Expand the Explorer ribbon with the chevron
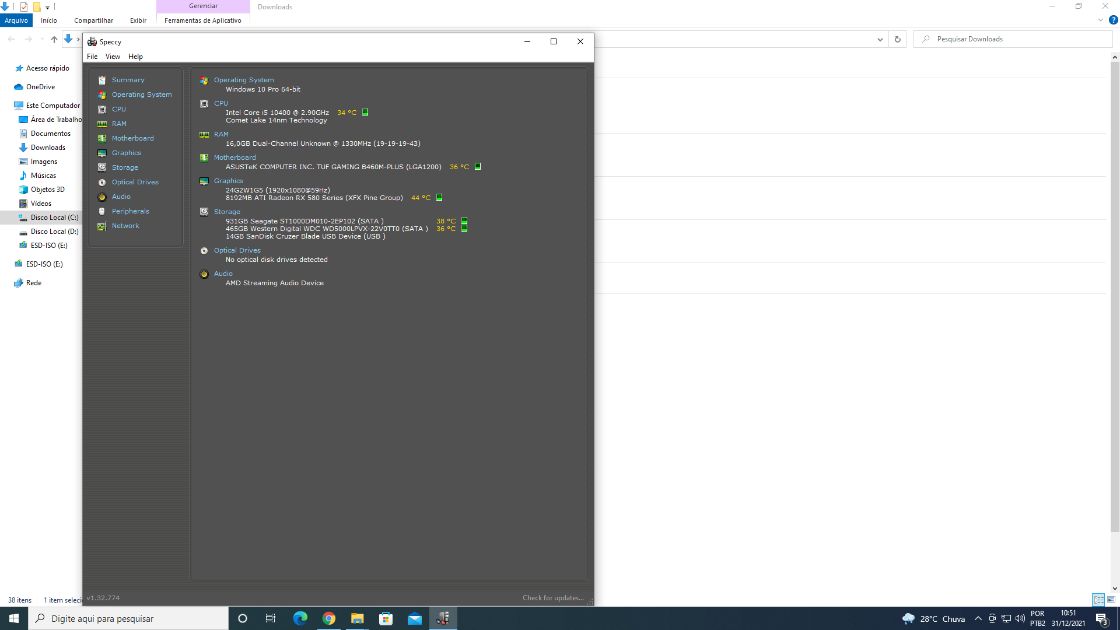Image resolution: width=1120 pixels, height=630 pixels. (1101, 20)
